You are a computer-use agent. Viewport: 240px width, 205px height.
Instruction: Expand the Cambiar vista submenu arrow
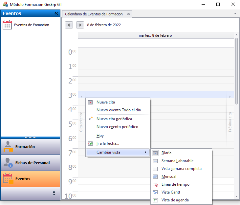click(145, 152)
